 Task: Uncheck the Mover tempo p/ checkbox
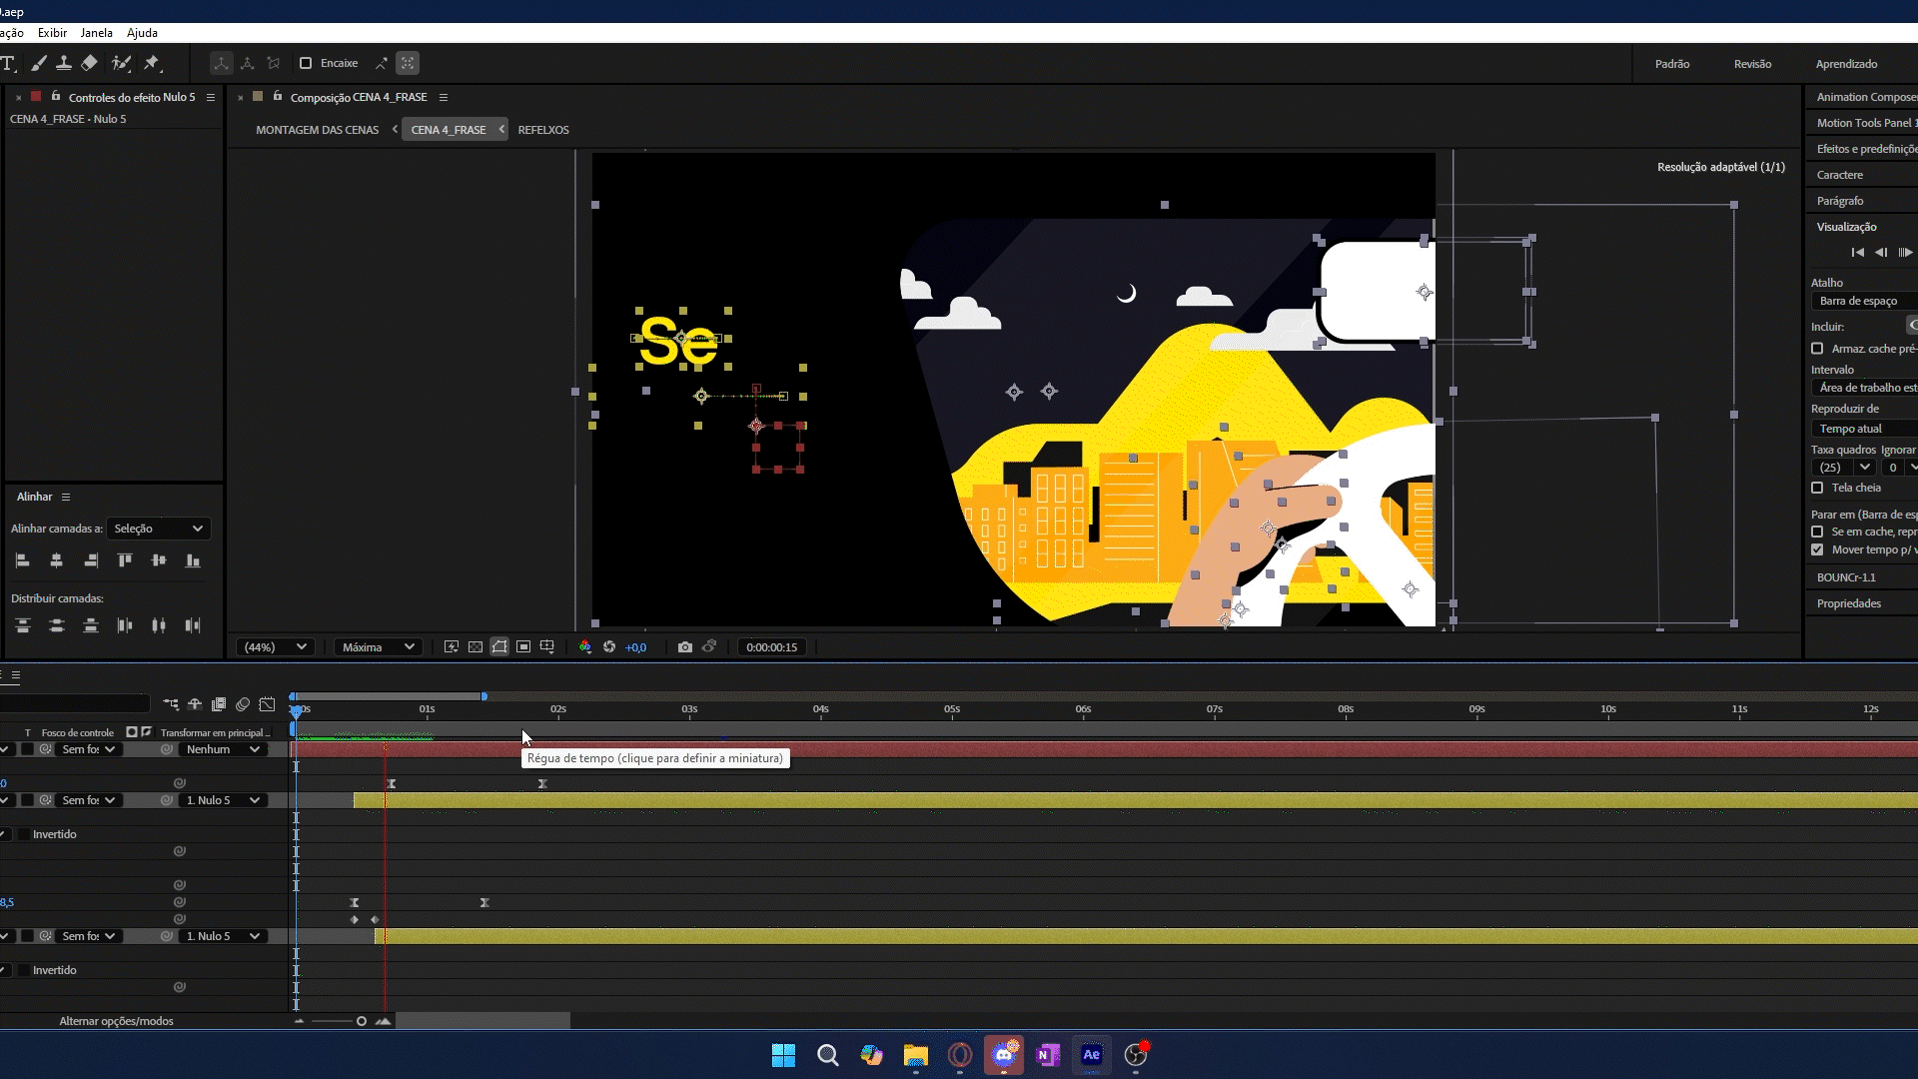[1817, 549]
